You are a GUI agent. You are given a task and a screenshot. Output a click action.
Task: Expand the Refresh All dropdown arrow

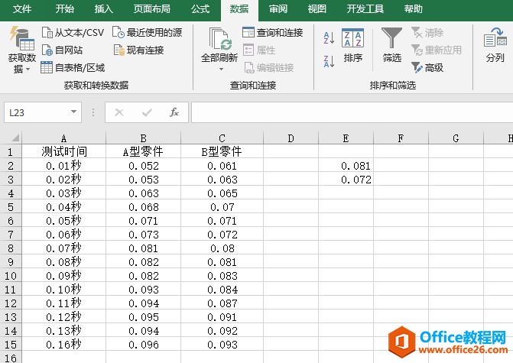221,69
